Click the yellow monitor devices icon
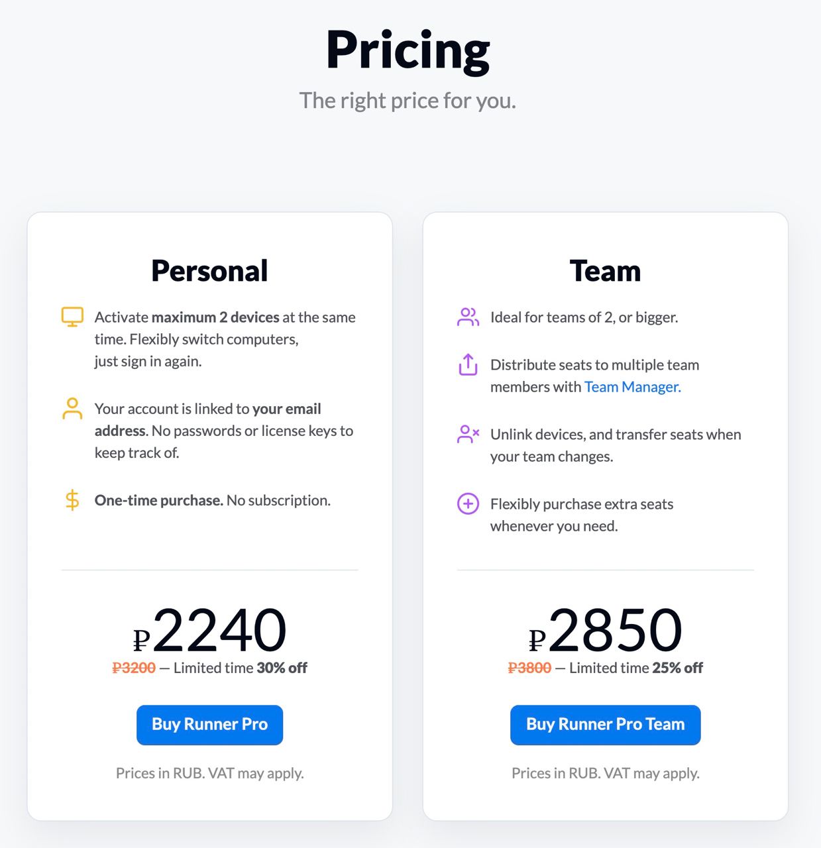The height and width of the screenshot is (848, 821). [72, 317]
